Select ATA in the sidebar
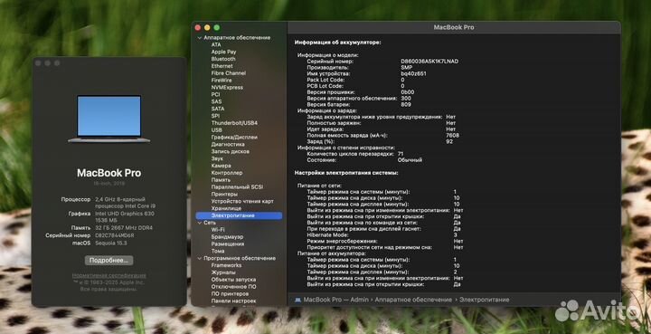This screenshot has width=651, height=334. (216, 44)
